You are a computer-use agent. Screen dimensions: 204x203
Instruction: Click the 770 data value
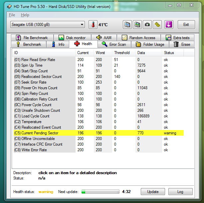140,133
